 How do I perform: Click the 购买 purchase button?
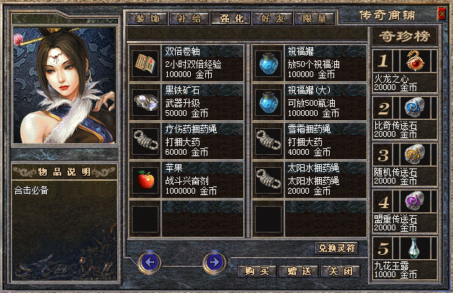point(257,271)
